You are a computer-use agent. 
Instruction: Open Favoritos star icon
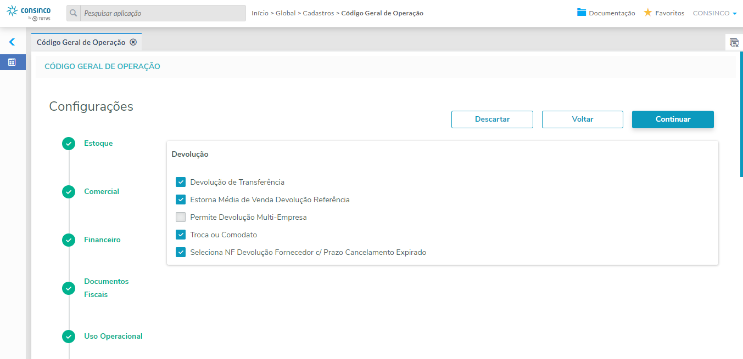pos(648,13)
